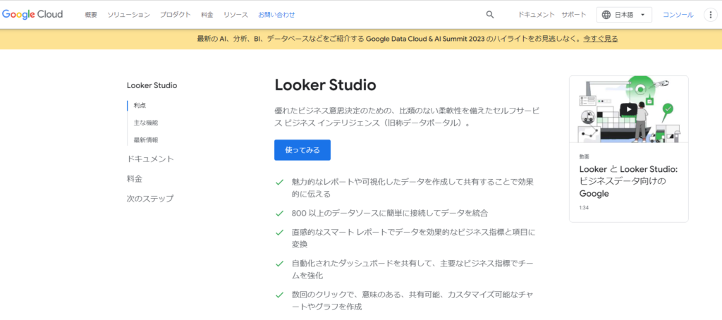722x320 pixels.
Task: Open the サポート link in the header
Action: 574,15
